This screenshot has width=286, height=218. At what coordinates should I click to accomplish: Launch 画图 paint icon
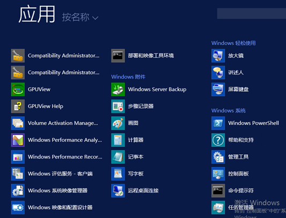pyautogui.click(x=118, y=123)
